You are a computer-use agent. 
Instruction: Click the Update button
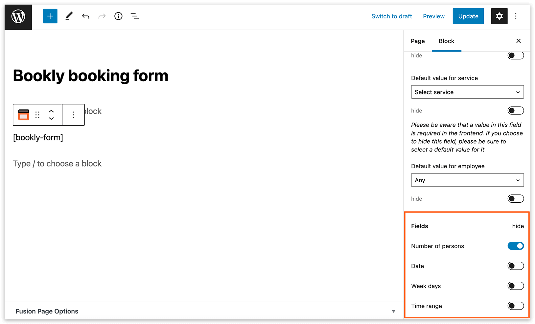tap(468, 16)
